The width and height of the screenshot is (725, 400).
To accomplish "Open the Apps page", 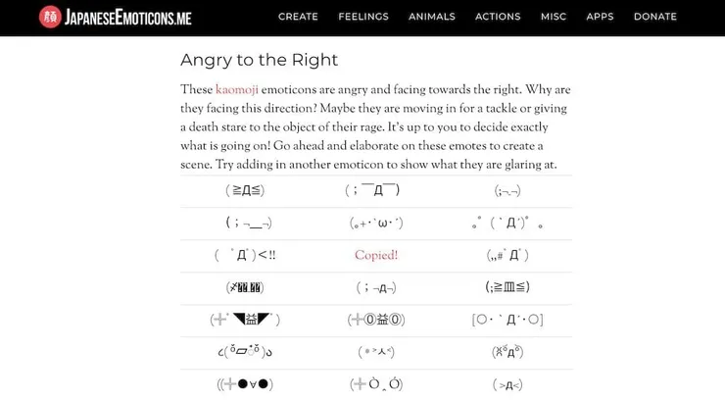I will click(600, 17).
